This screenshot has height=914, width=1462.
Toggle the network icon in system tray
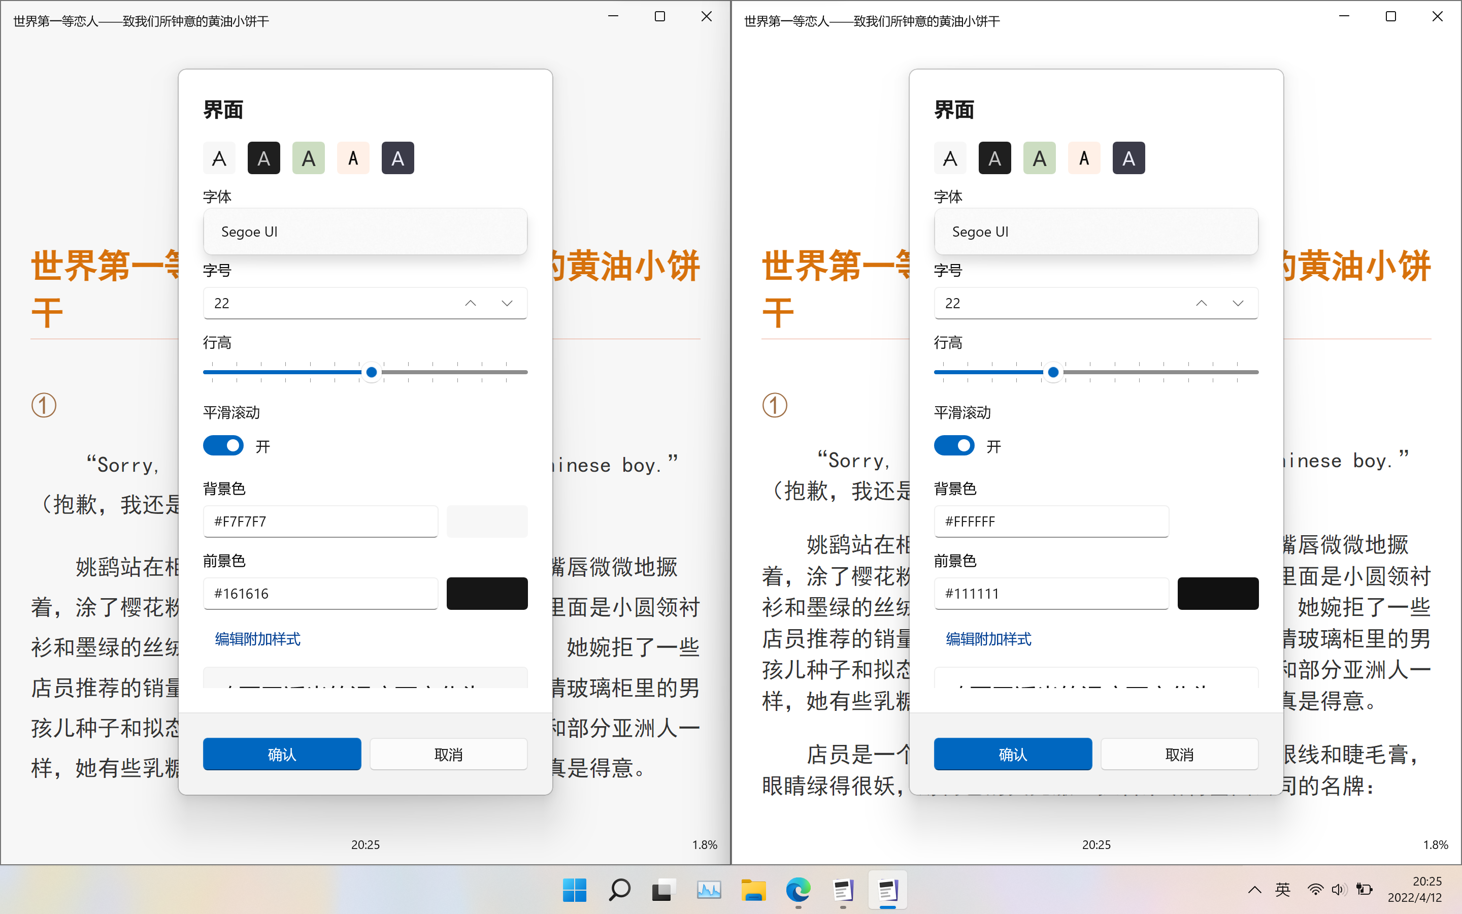[1315, 889]
